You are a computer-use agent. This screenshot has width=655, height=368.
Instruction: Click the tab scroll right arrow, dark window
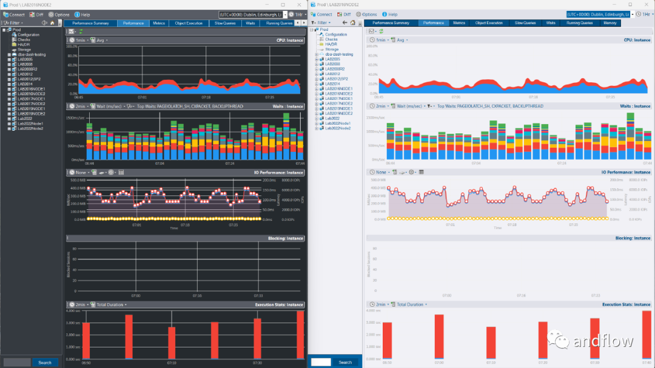[304, 24]
